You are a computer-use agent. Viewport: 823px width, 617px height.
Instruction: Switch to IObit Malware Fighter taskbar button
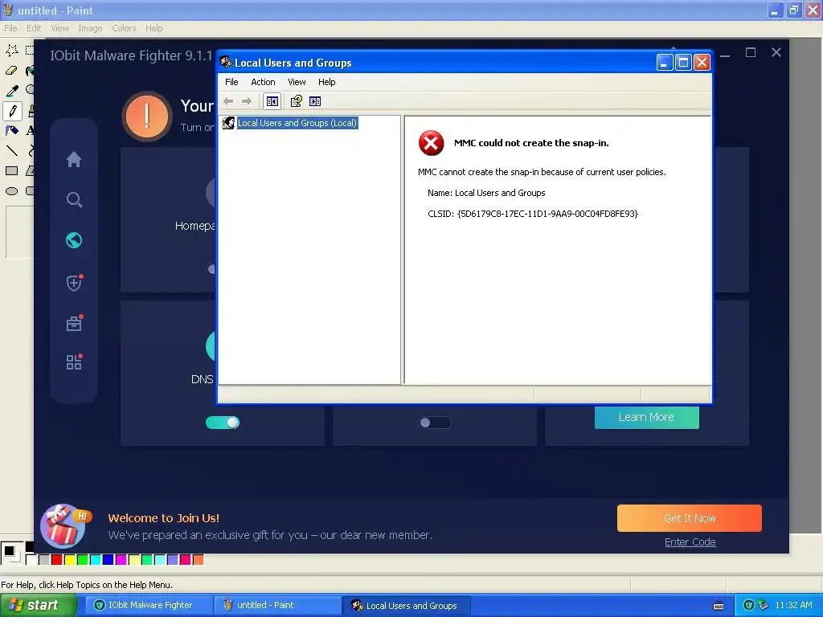[148, 605]
